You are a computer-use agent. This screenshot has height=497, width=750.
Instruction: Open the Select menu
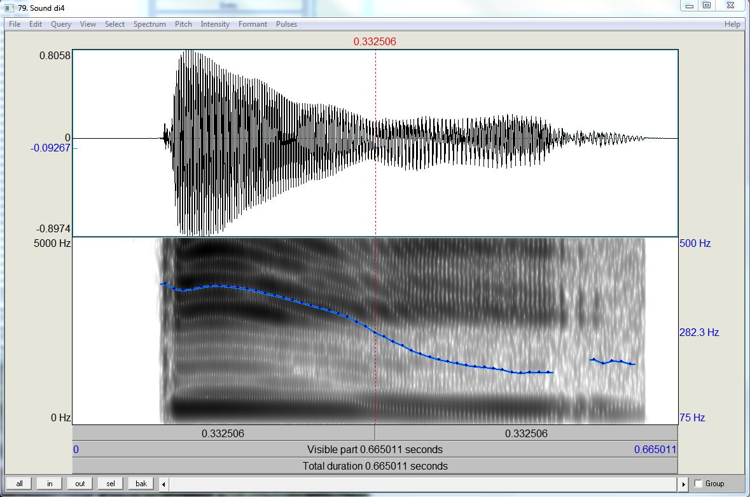[115, 24]
